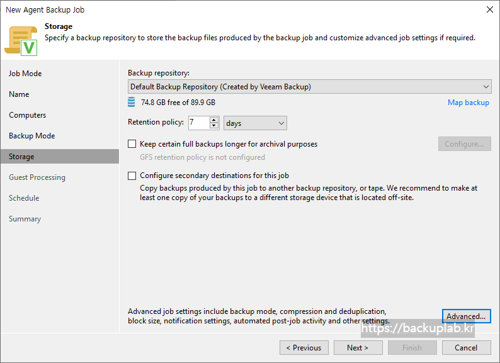The height and width of the screenshot is (363, 500).
Task: Open Advanced... job settings
Action: [x=466, y=316]
